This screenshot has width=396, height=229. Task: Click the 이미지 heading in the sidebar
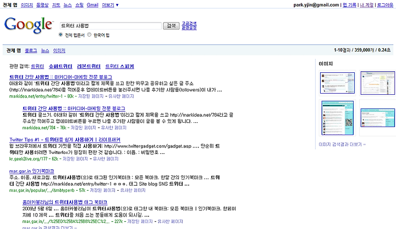tap(326, 64)
